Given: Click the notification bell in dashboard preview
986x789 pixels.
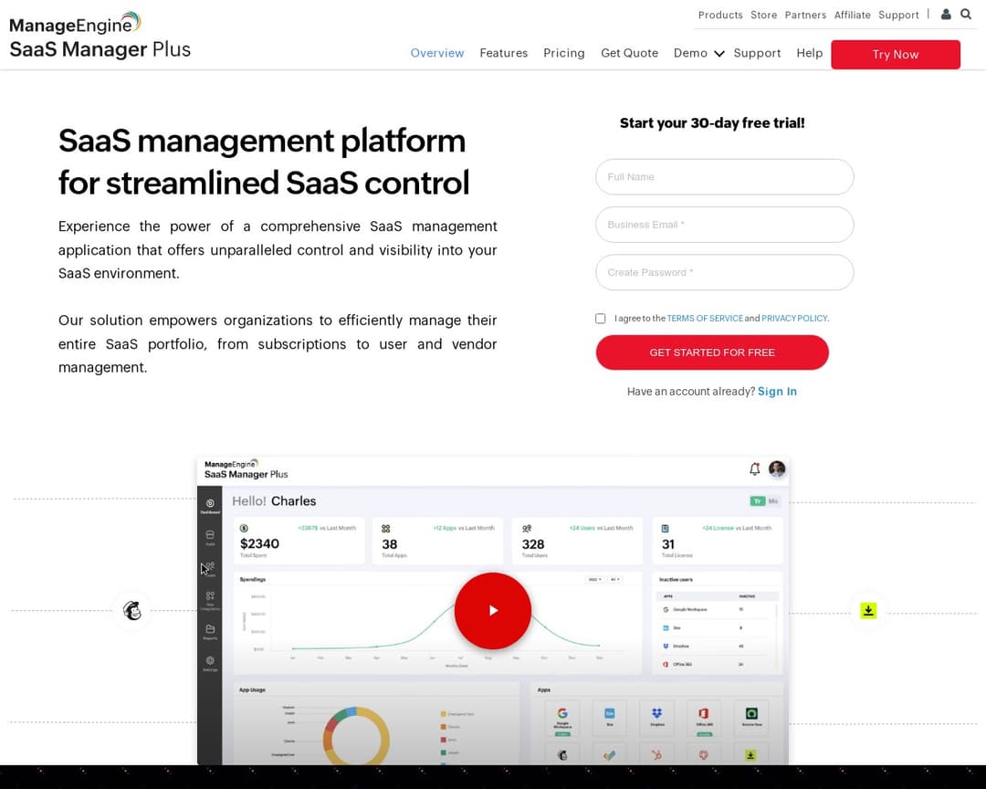Looking at the screenshot, I should pos(755,469).
